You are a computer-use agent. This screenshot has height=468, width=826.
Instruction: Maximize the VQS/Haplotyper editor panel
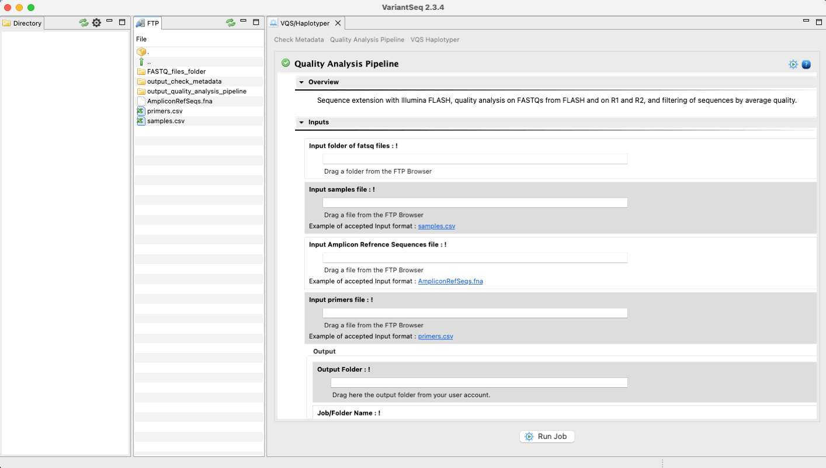pos(818,22)
